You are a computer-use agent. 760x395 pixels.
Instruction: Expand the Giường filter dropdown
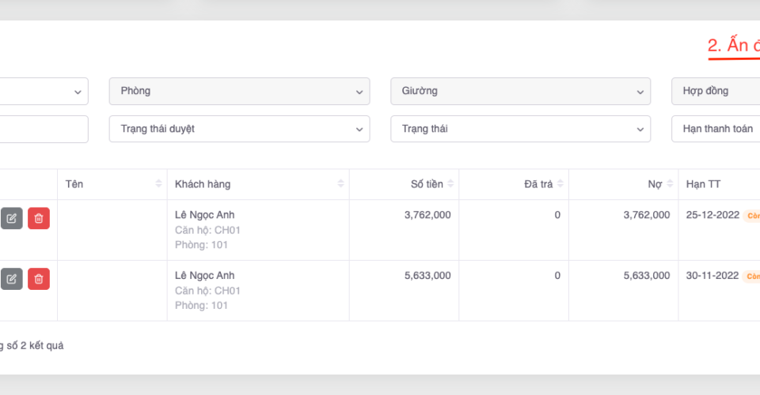(520, 91)
